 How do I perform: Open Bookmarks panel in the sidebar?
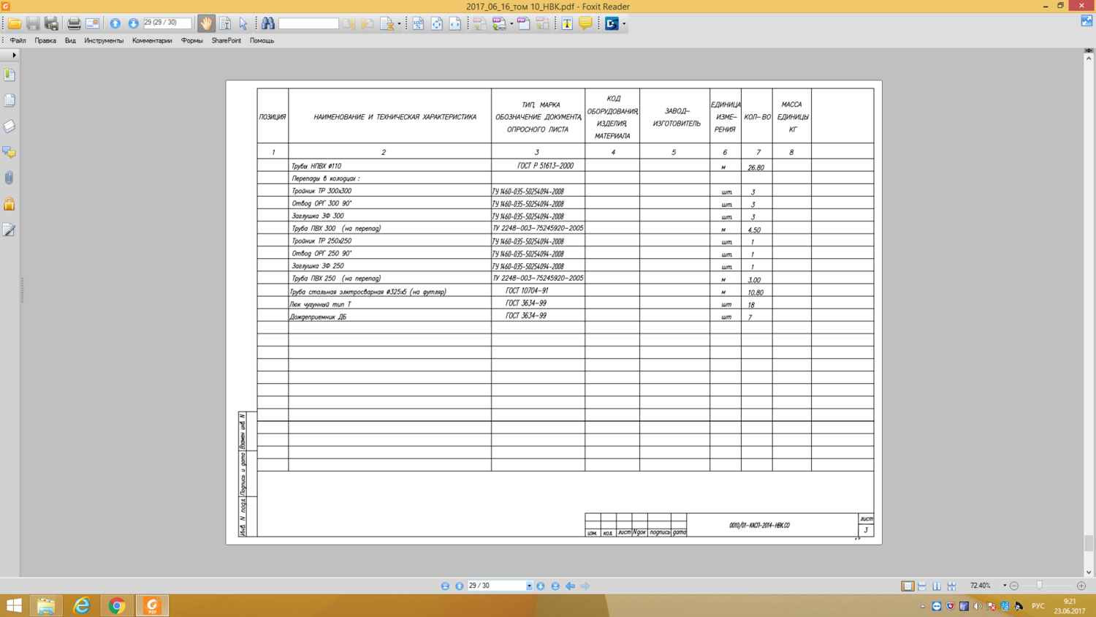click(x=9, y=75)
